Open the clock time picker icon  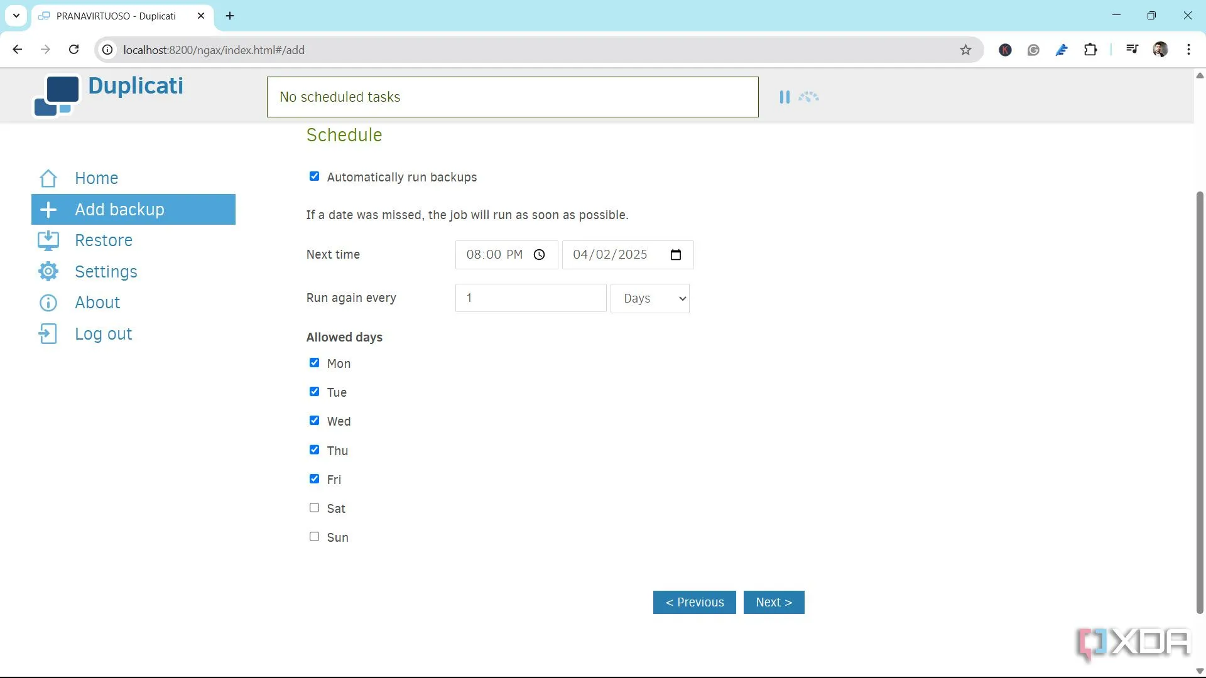pyautogui.click(x=539, y=255)
